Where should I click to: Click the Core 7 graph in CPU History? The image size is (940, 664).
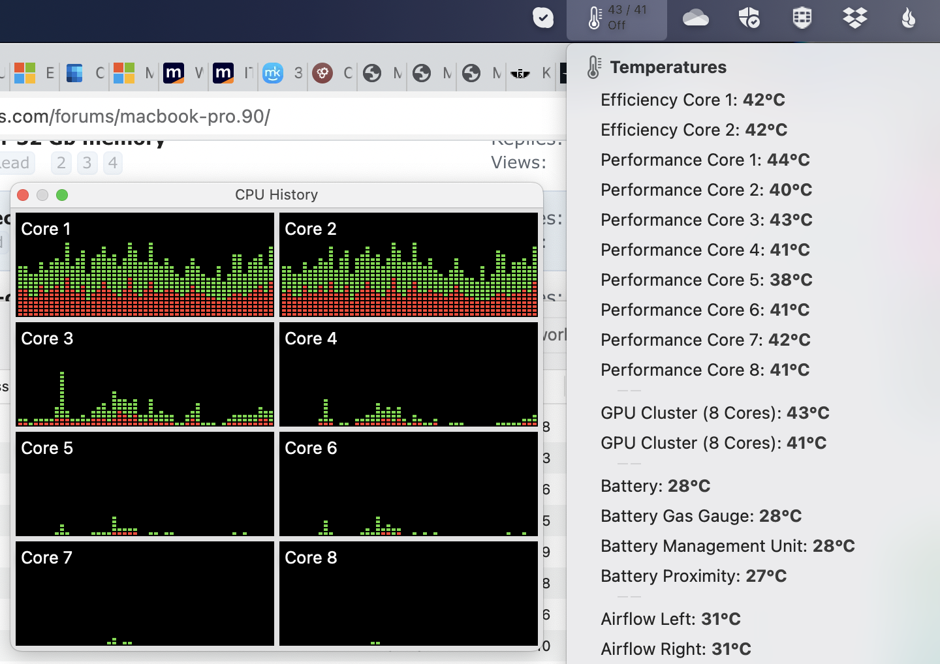point(145,594)
